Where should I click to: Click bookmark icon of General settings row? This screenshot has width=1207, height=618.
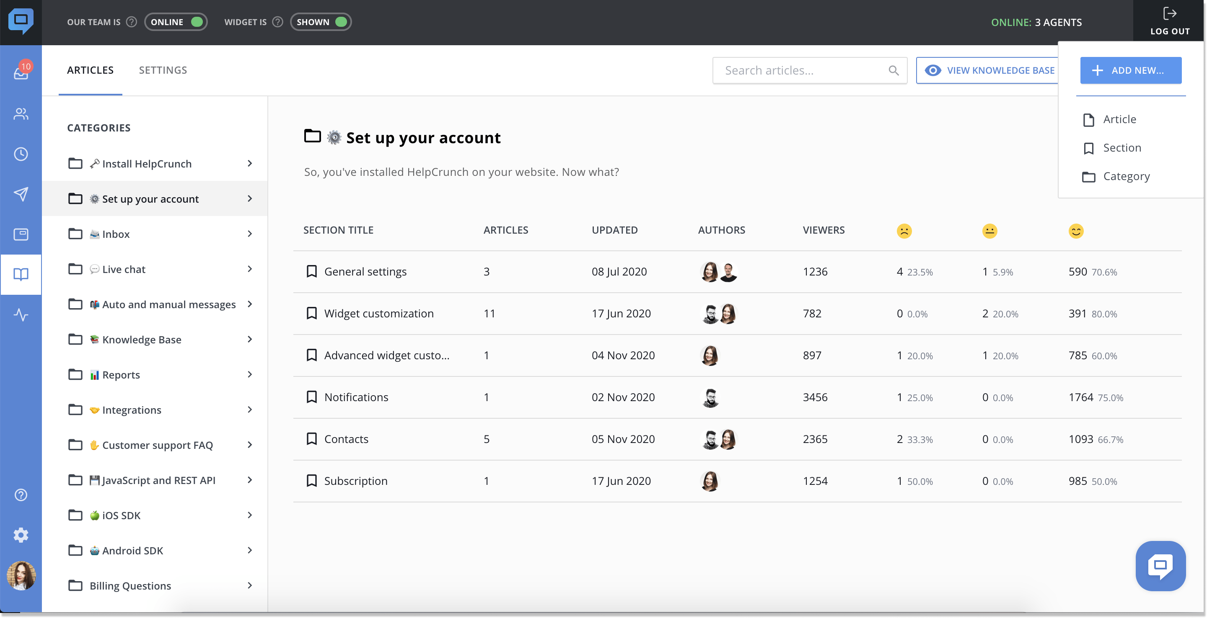tap(311, 272)
